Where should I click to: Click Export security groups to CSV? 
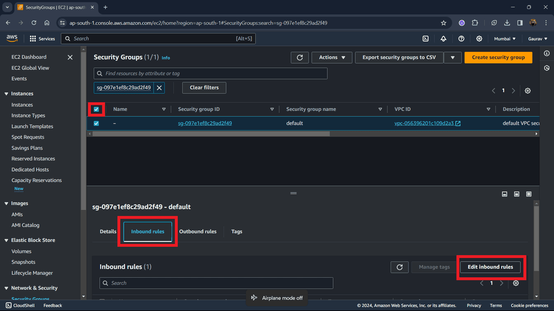coord(399,57)
